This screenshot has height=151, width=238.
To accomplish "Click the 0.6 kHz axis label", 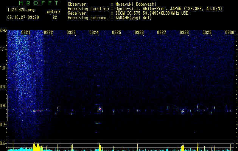I will 3,143.
